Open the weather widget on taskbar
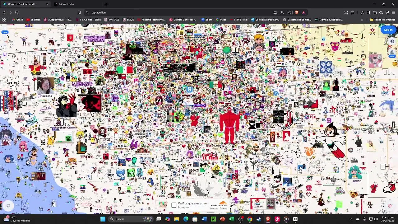 pyautogui.click(x=17, y=219)
